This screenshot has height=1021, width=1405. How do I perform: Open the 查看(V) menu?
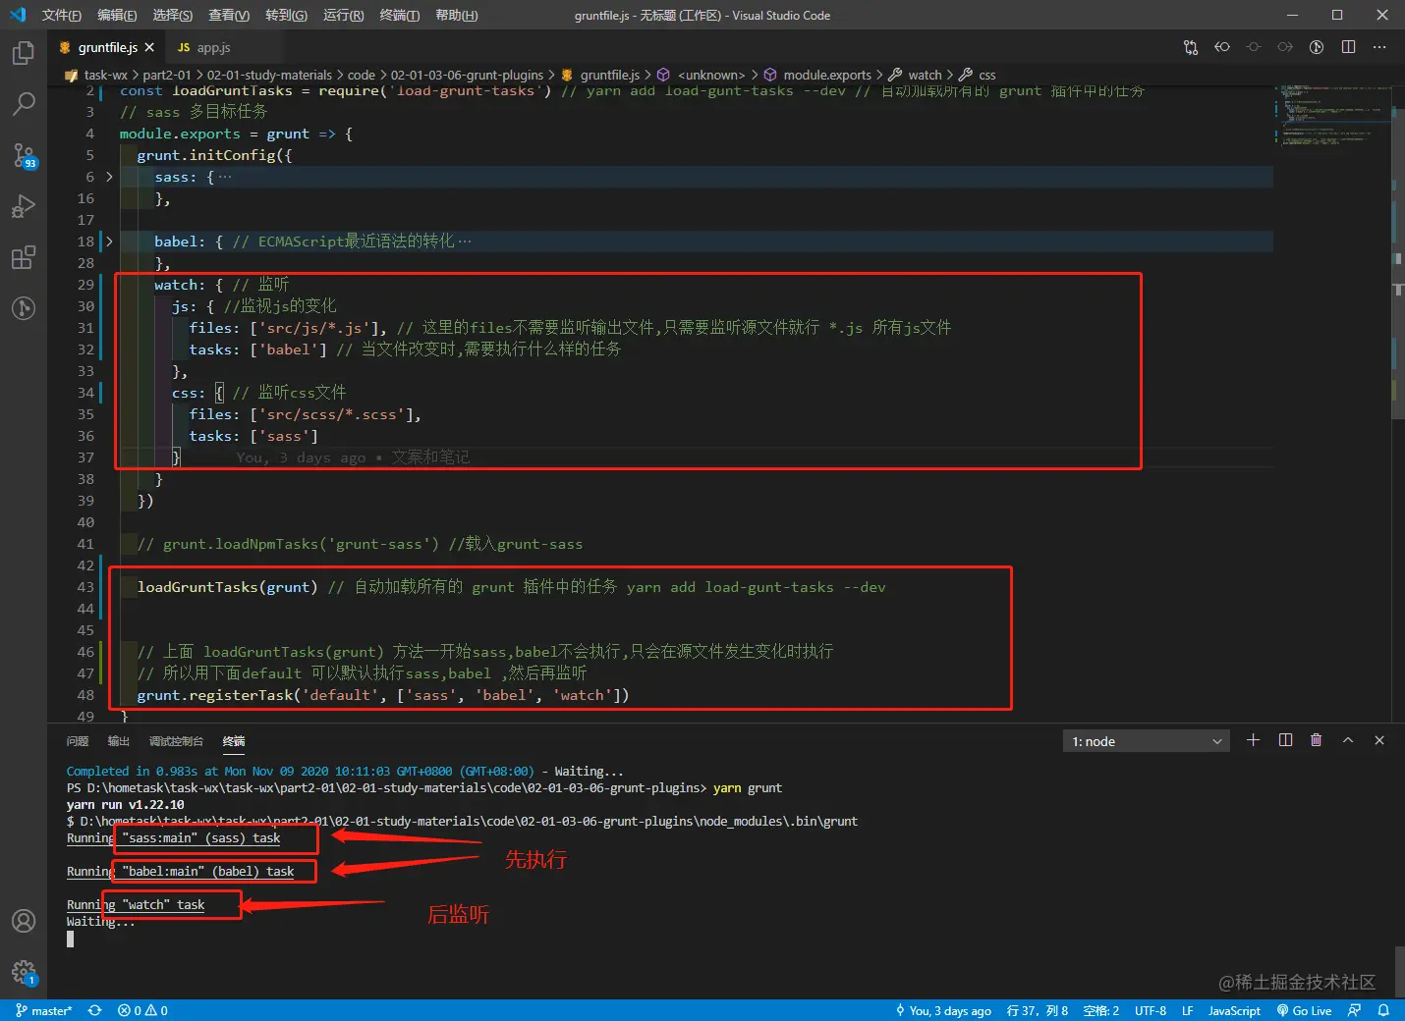229,15
